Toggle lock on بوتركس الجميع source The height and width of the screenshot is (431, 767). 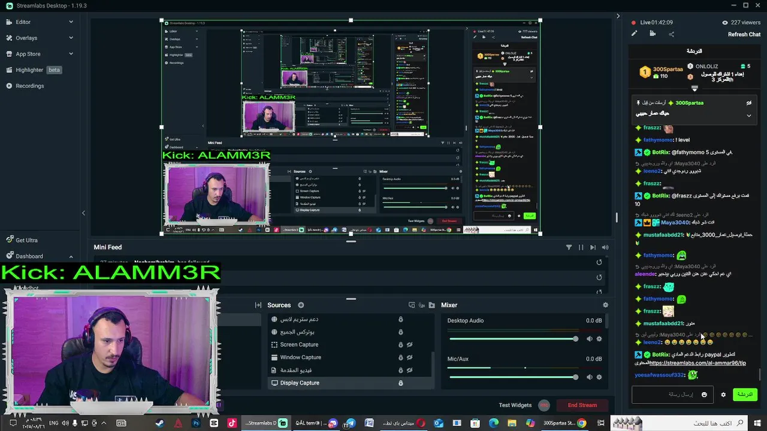tap(401, 332)
